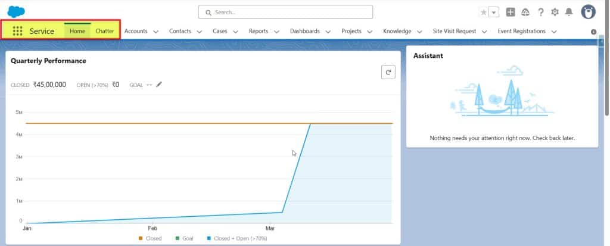Click the 'Nothing needs your attention' message
This screenshot has height=246, width=610.
point(502,138)
